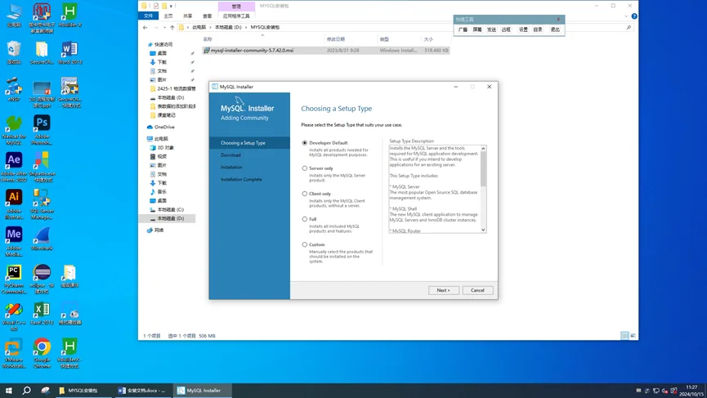Click the Installation step in installer sidebar
707x398 pixels.
tap(231, 168)
